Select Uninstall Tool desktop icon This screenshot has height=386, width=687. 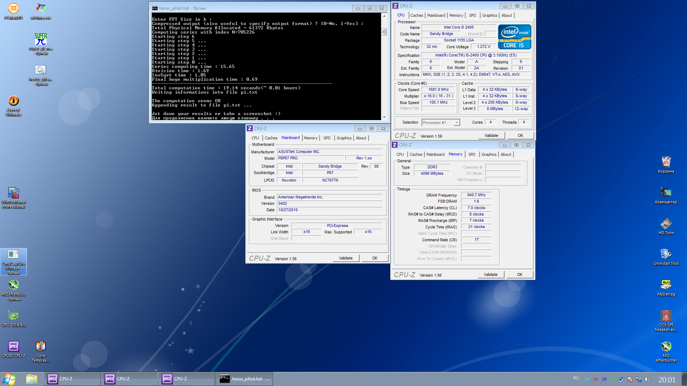(666, 257)
